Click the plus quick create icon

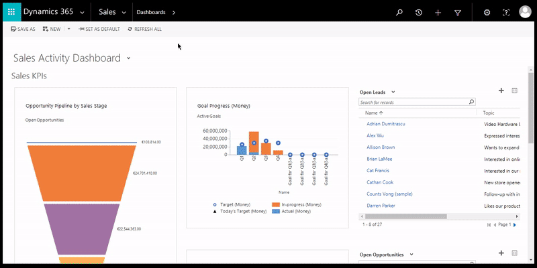point(438,12)
